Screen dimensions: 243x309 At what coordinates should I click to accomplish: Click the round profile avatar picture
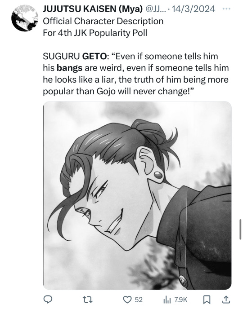coord(25,18)
